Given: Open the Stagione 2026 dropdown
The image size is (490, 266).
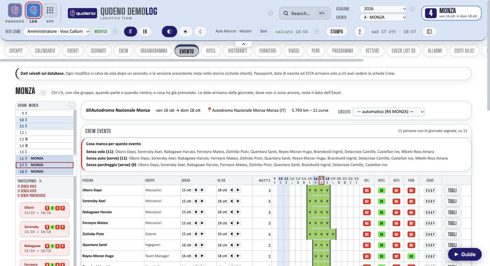Looking at the screenshot, I should [383, 9].
